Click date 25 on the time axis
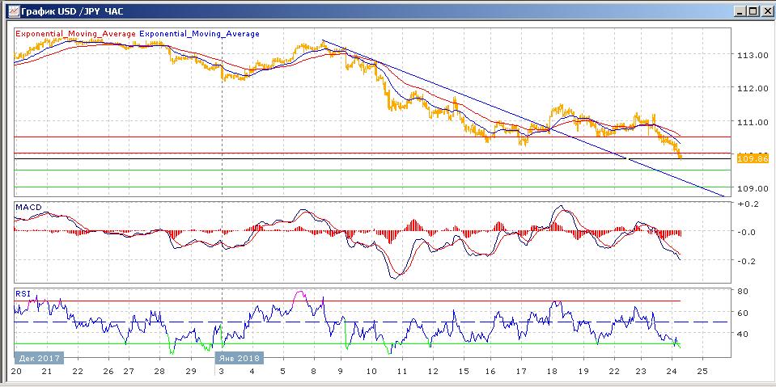The image size is (776, 387). [702, 371]
